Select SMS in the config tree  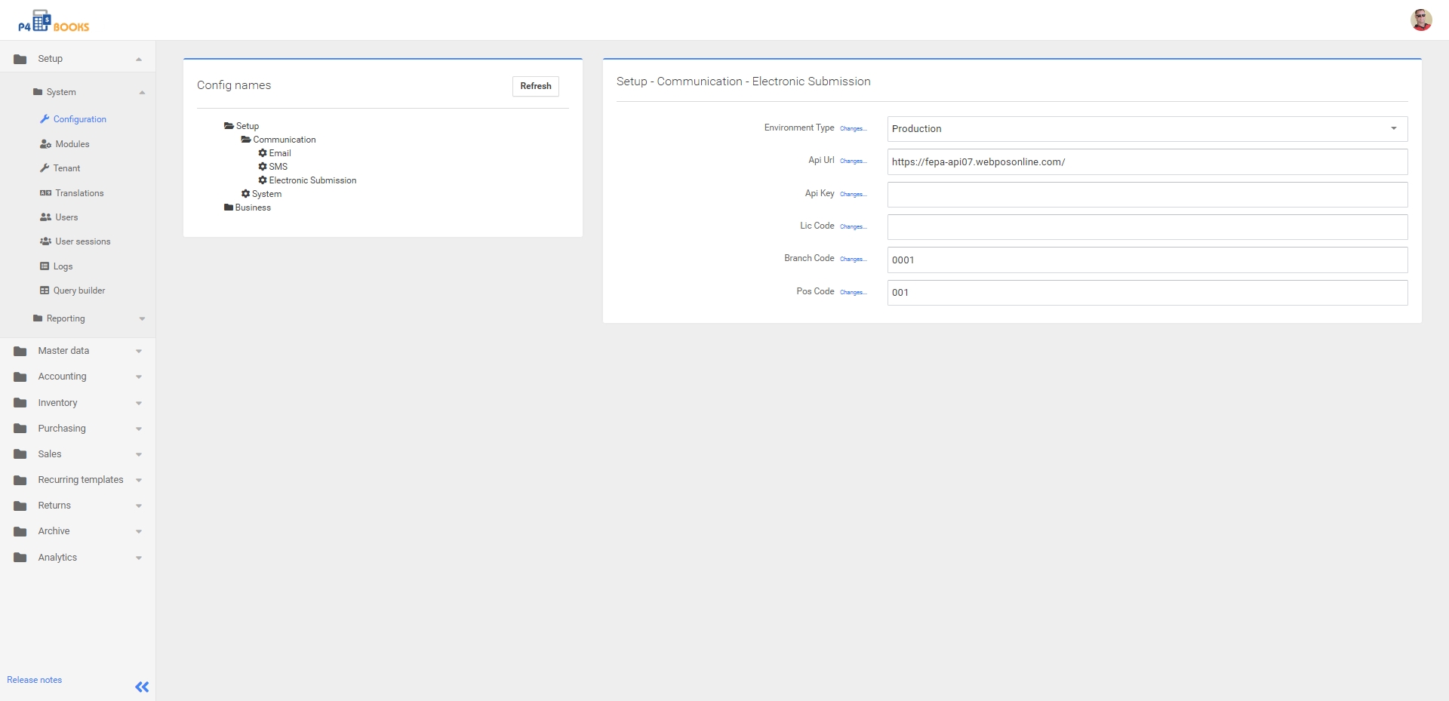(x=278, y=167)
